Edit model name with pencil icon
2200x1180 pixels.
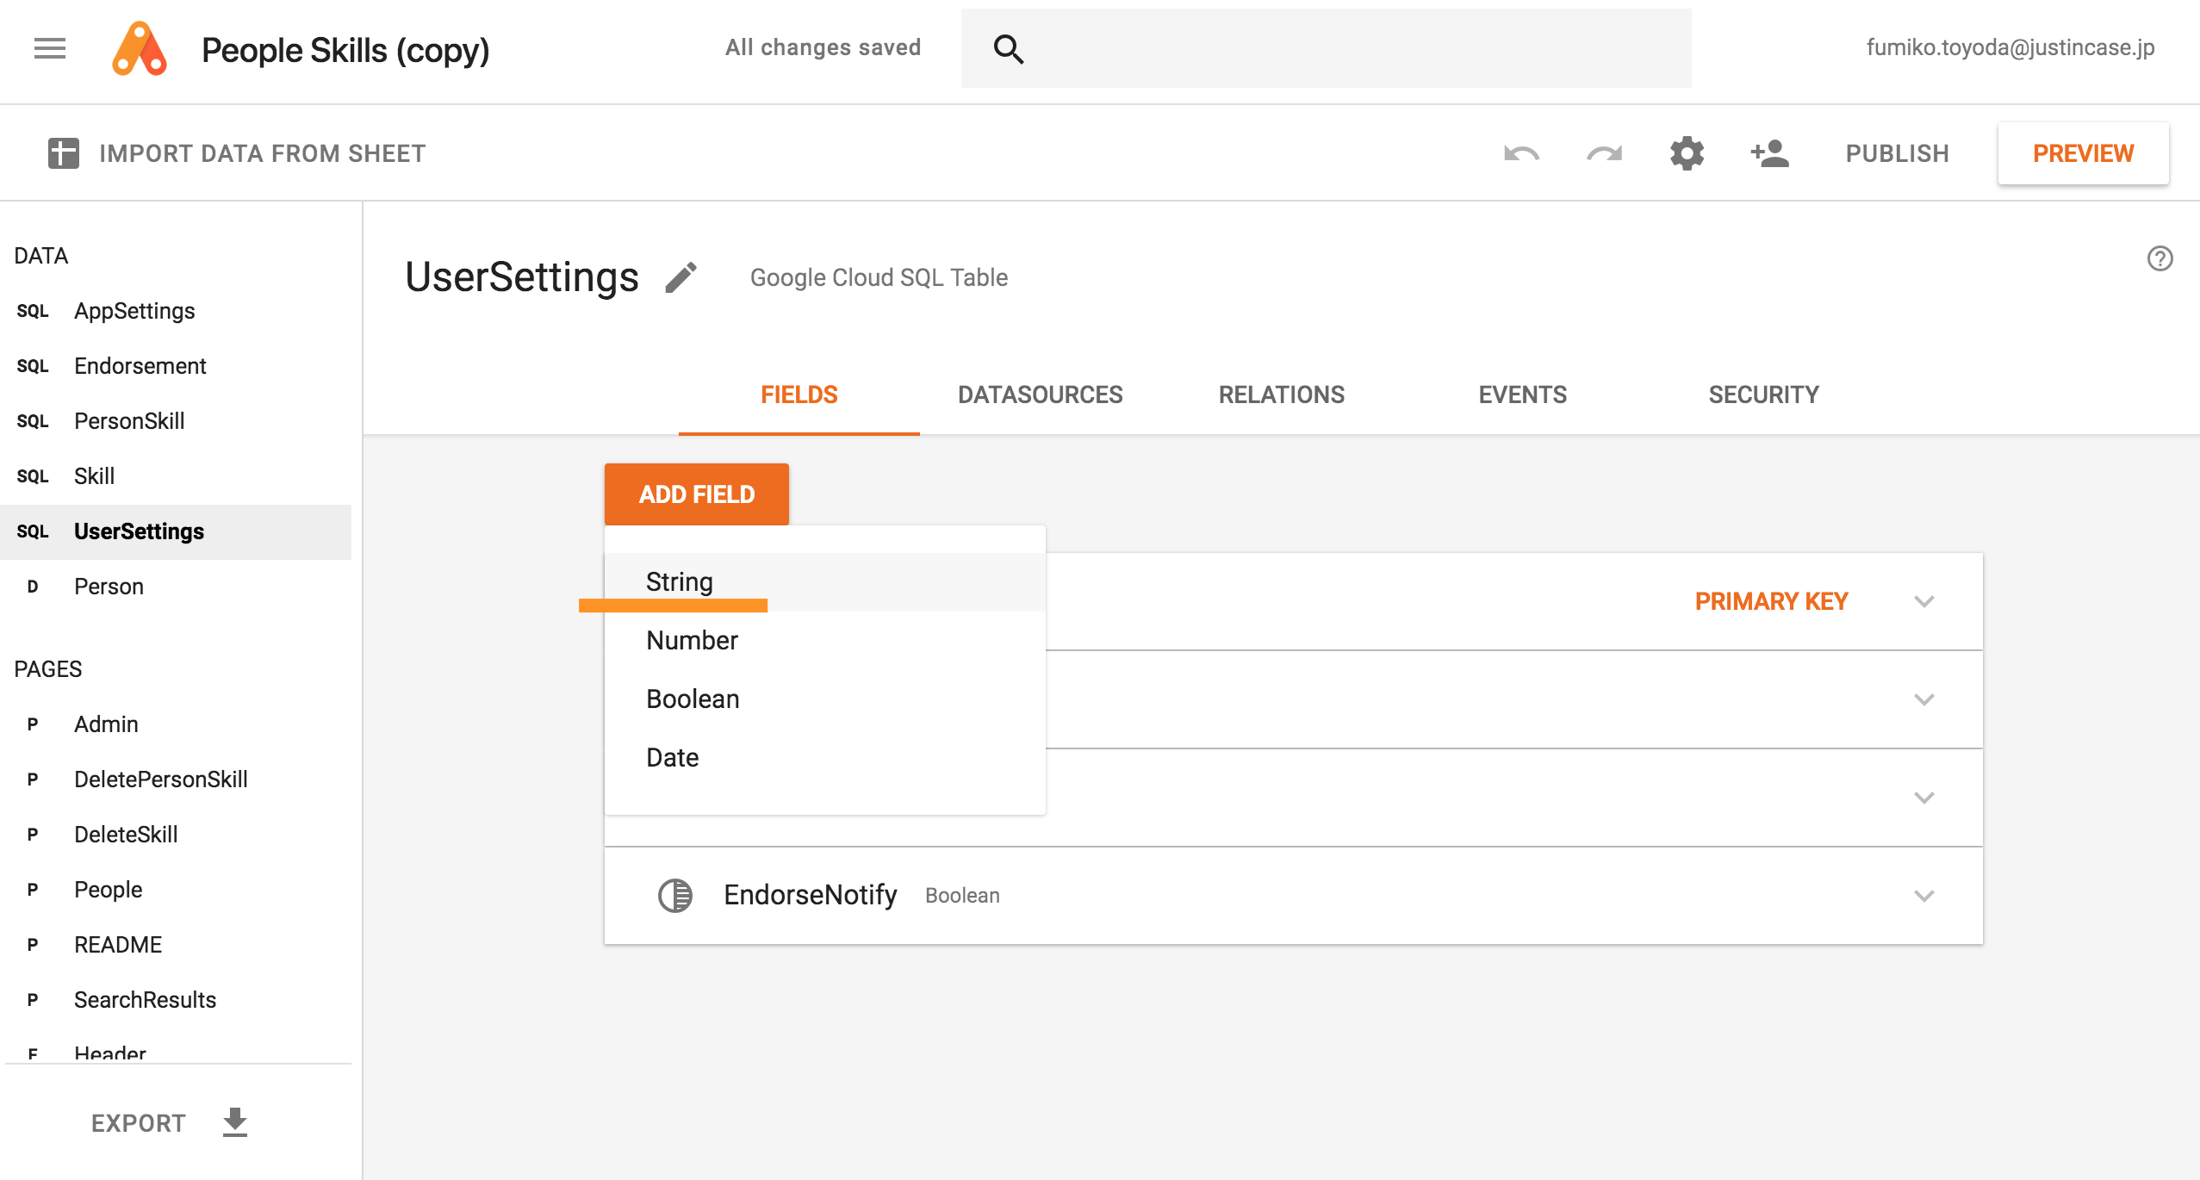click(681, 277)
